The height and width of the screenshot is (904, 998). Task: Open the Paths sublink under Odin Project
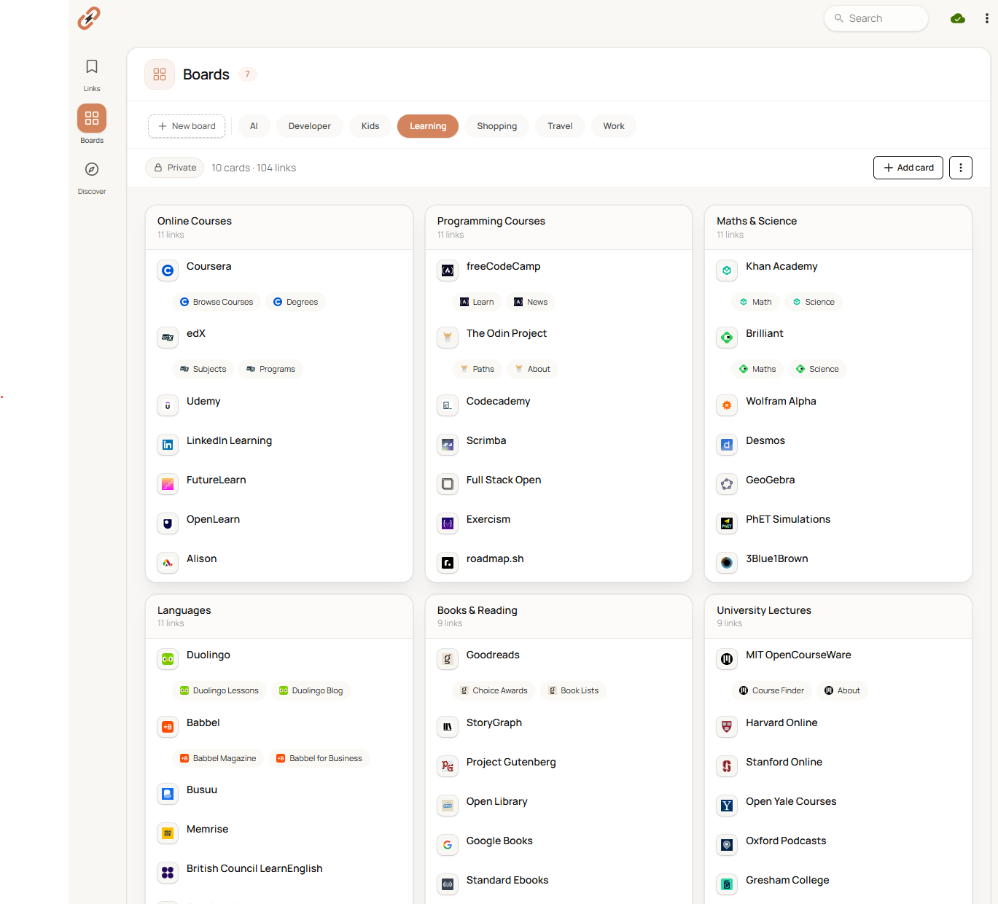(477, 369)
